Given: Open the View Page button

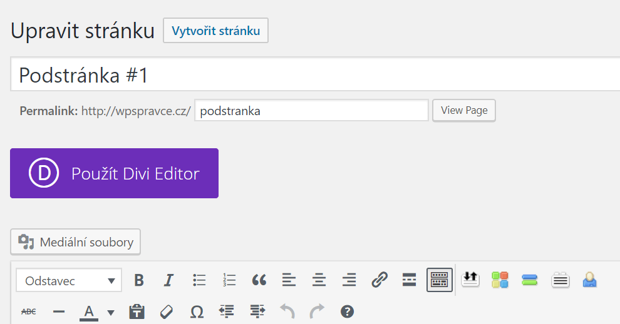Looking at the screenshot, I should (464, 110).
